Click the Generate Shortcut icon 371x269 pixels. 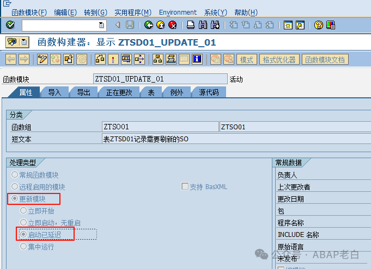300,25
